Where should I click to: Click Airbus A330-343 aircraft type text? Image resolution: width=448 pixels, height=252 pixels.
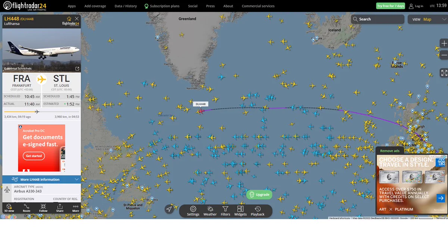point(28,191)
